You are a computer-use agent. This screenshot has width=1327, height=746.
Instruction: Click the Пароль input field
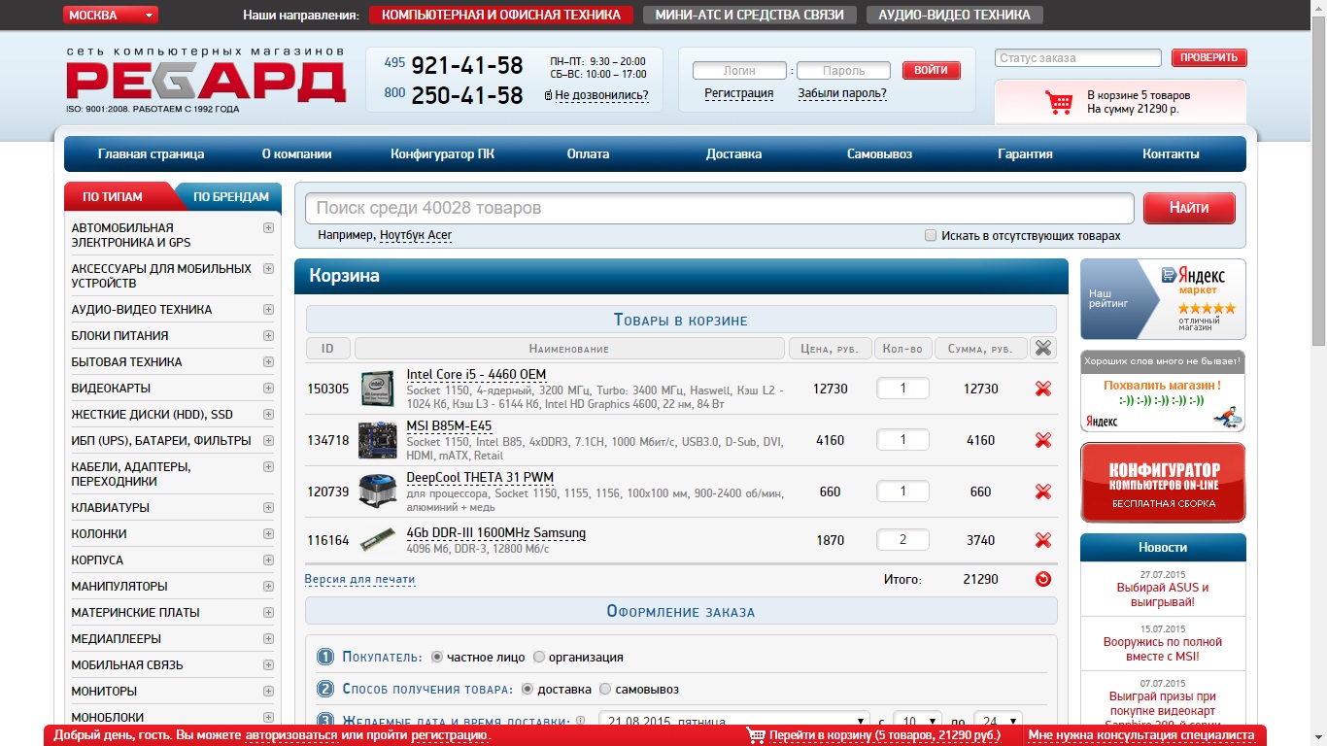pos(843,71)
